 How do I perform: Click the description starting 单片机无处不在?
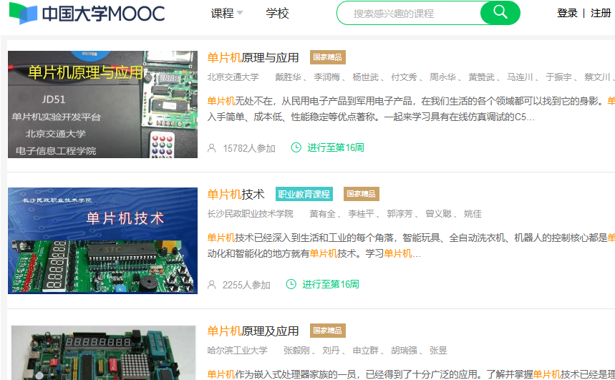(x=411, y=109)
